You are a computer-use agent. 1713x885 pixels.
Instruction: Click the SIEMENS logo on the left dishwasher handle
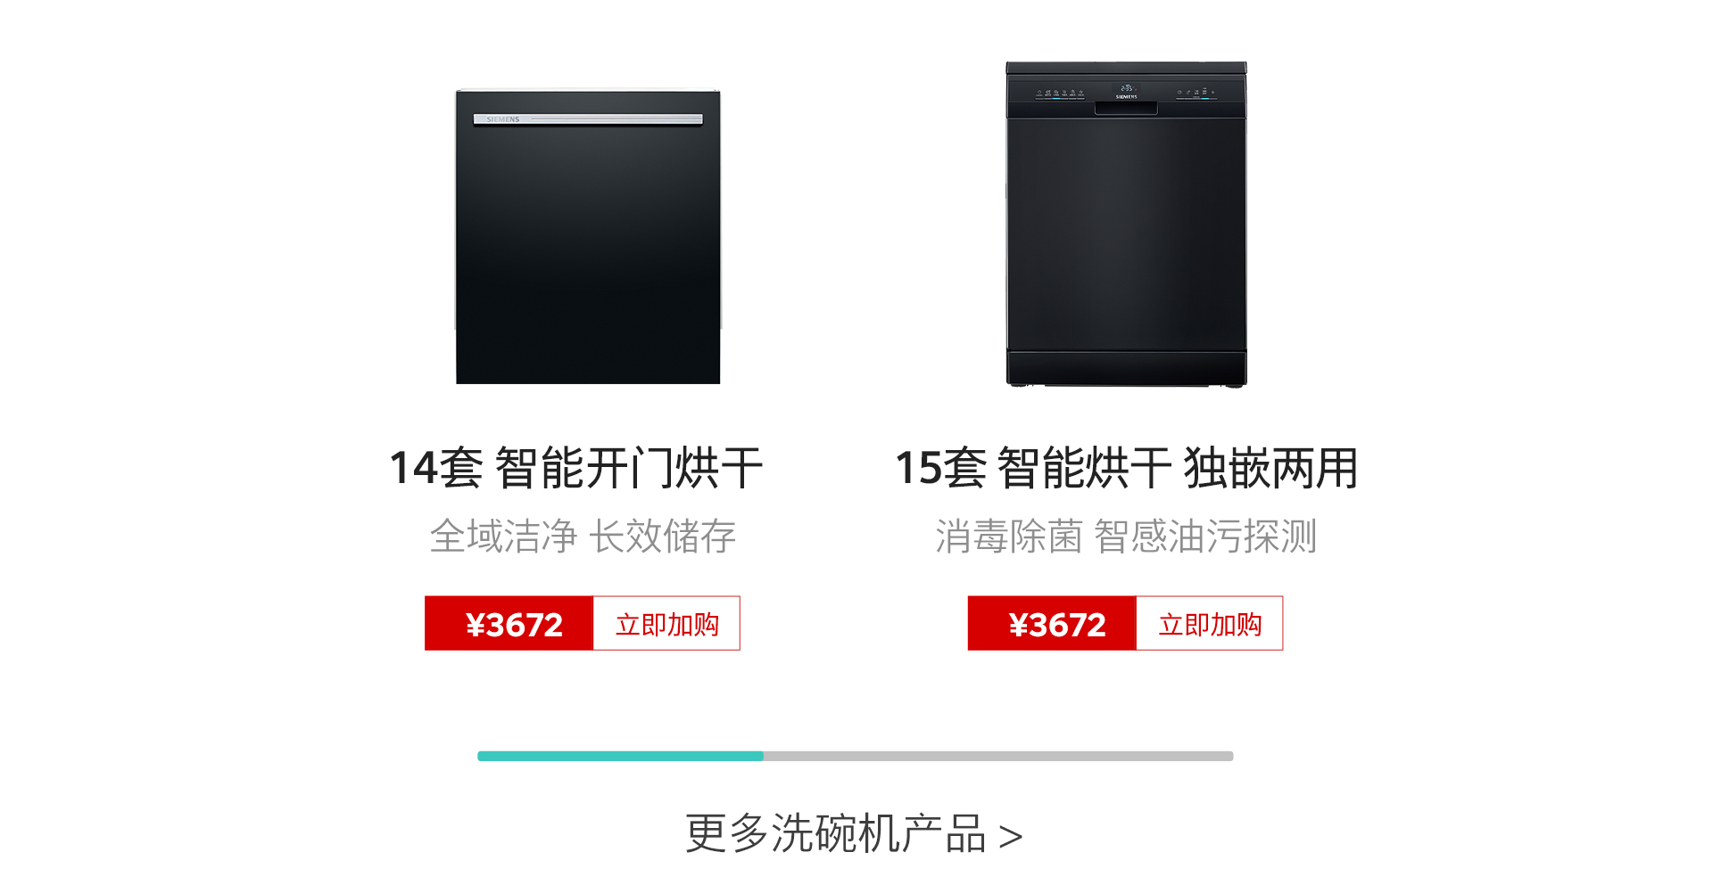pyautogui.click(x=503, y=119)
